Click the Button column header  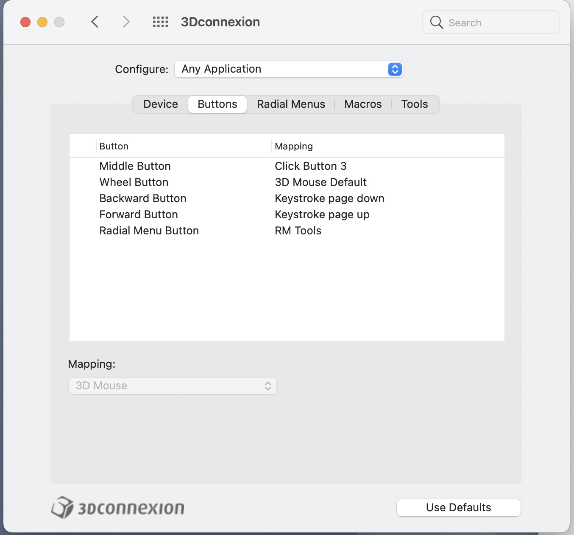point(184,146)
